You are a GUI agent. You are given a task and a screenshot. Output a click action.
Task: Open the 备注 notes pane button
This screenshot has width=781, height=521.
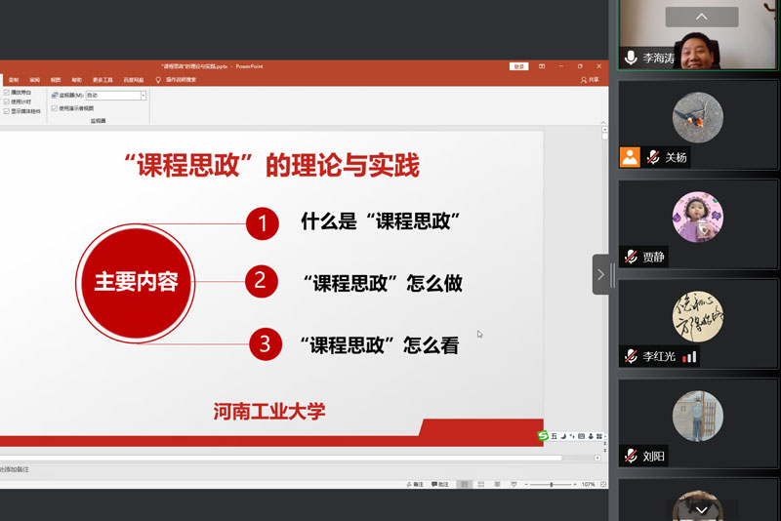(x=415, y=484)
